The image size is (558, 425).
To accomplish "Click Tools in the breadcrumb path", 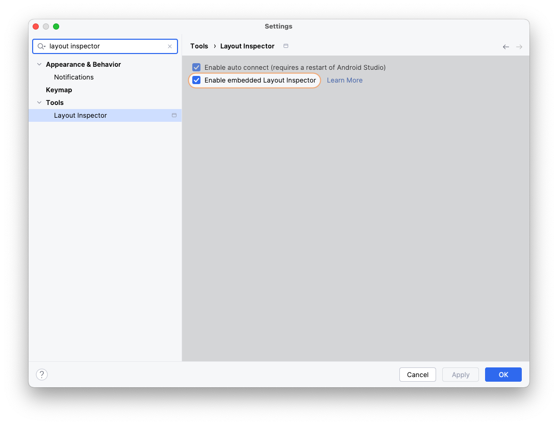I will point(199,46).
